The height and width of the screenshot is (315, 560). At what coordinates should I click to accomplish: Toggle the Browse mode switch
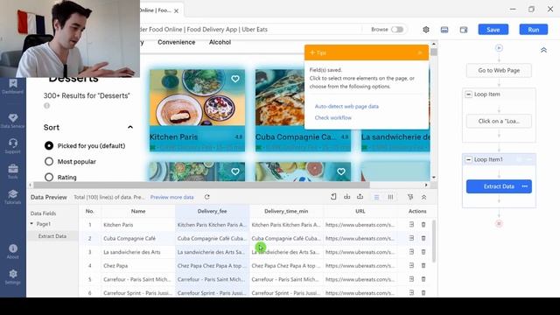pos(397,29)
